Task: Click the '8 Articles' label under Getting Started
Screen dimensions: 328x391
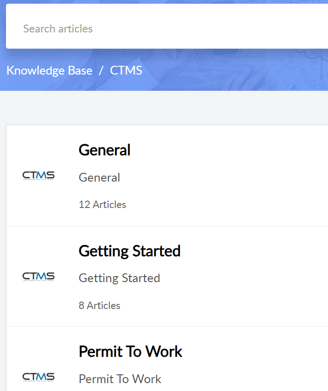Action: [x=99, y=305]
